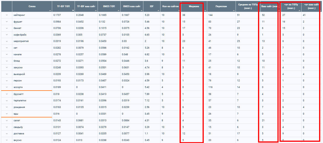Screen dimensions: 323x143
Task: Sort by BM25 ваш сайт column
Action: point(132,6)
